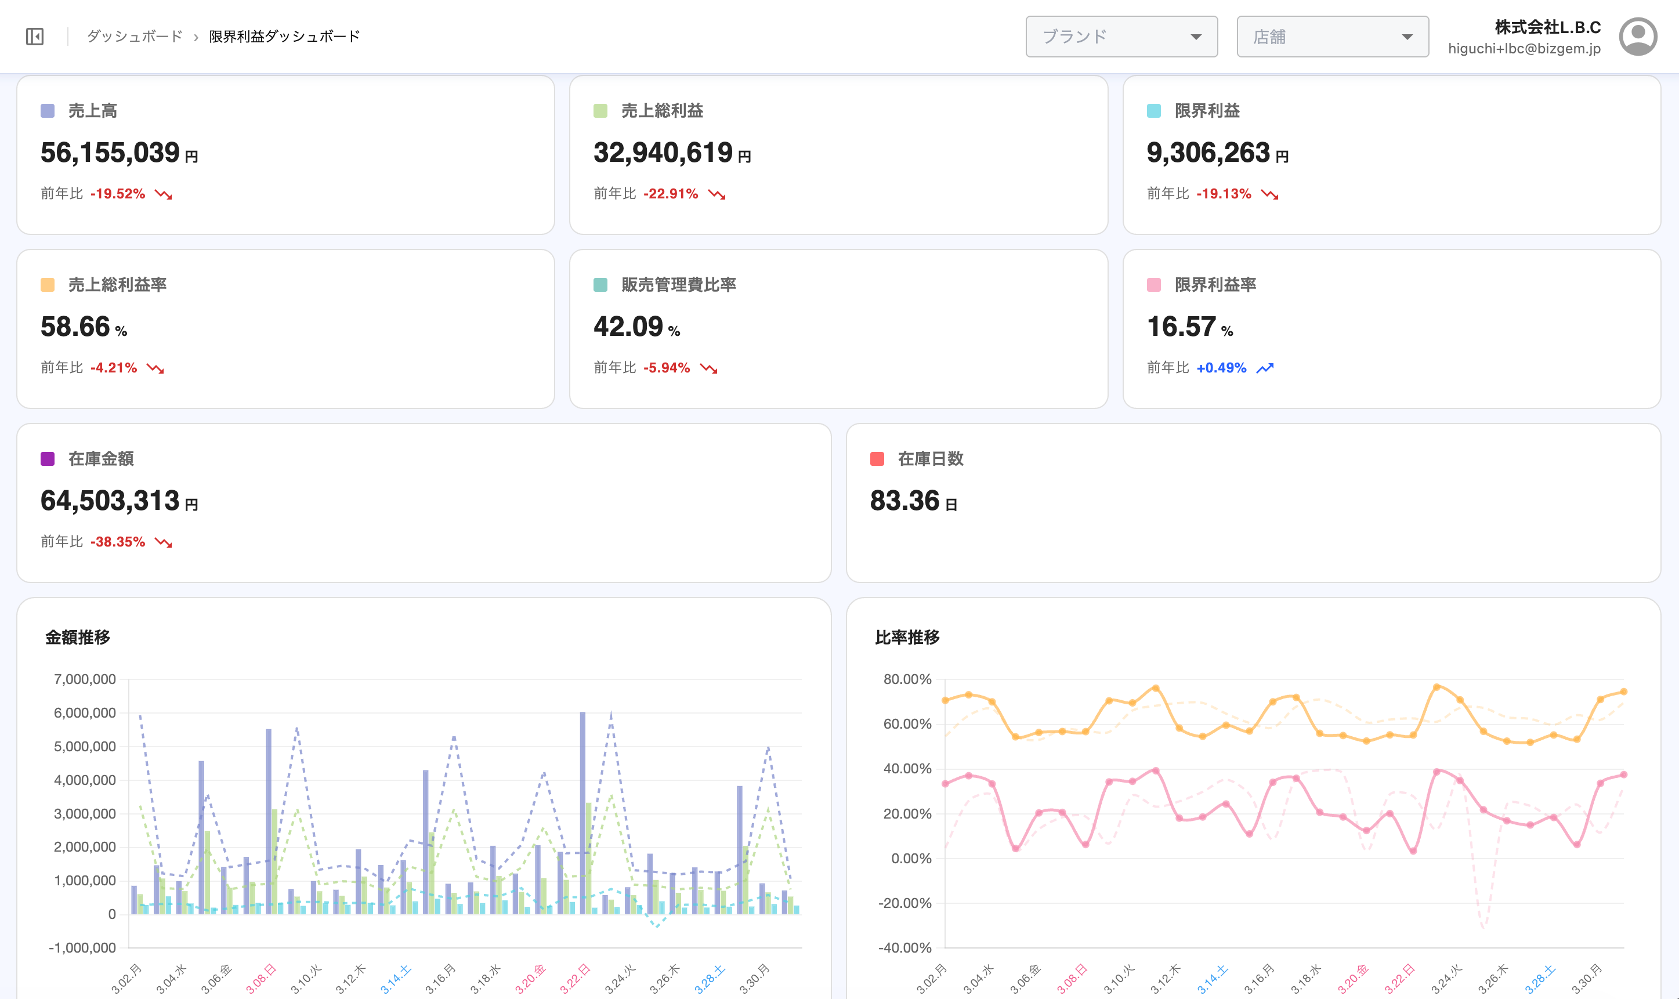1679x999 pixels.
Task: Click the pink 限界利益率 color swatch
Action: (x=1153, y=285)
